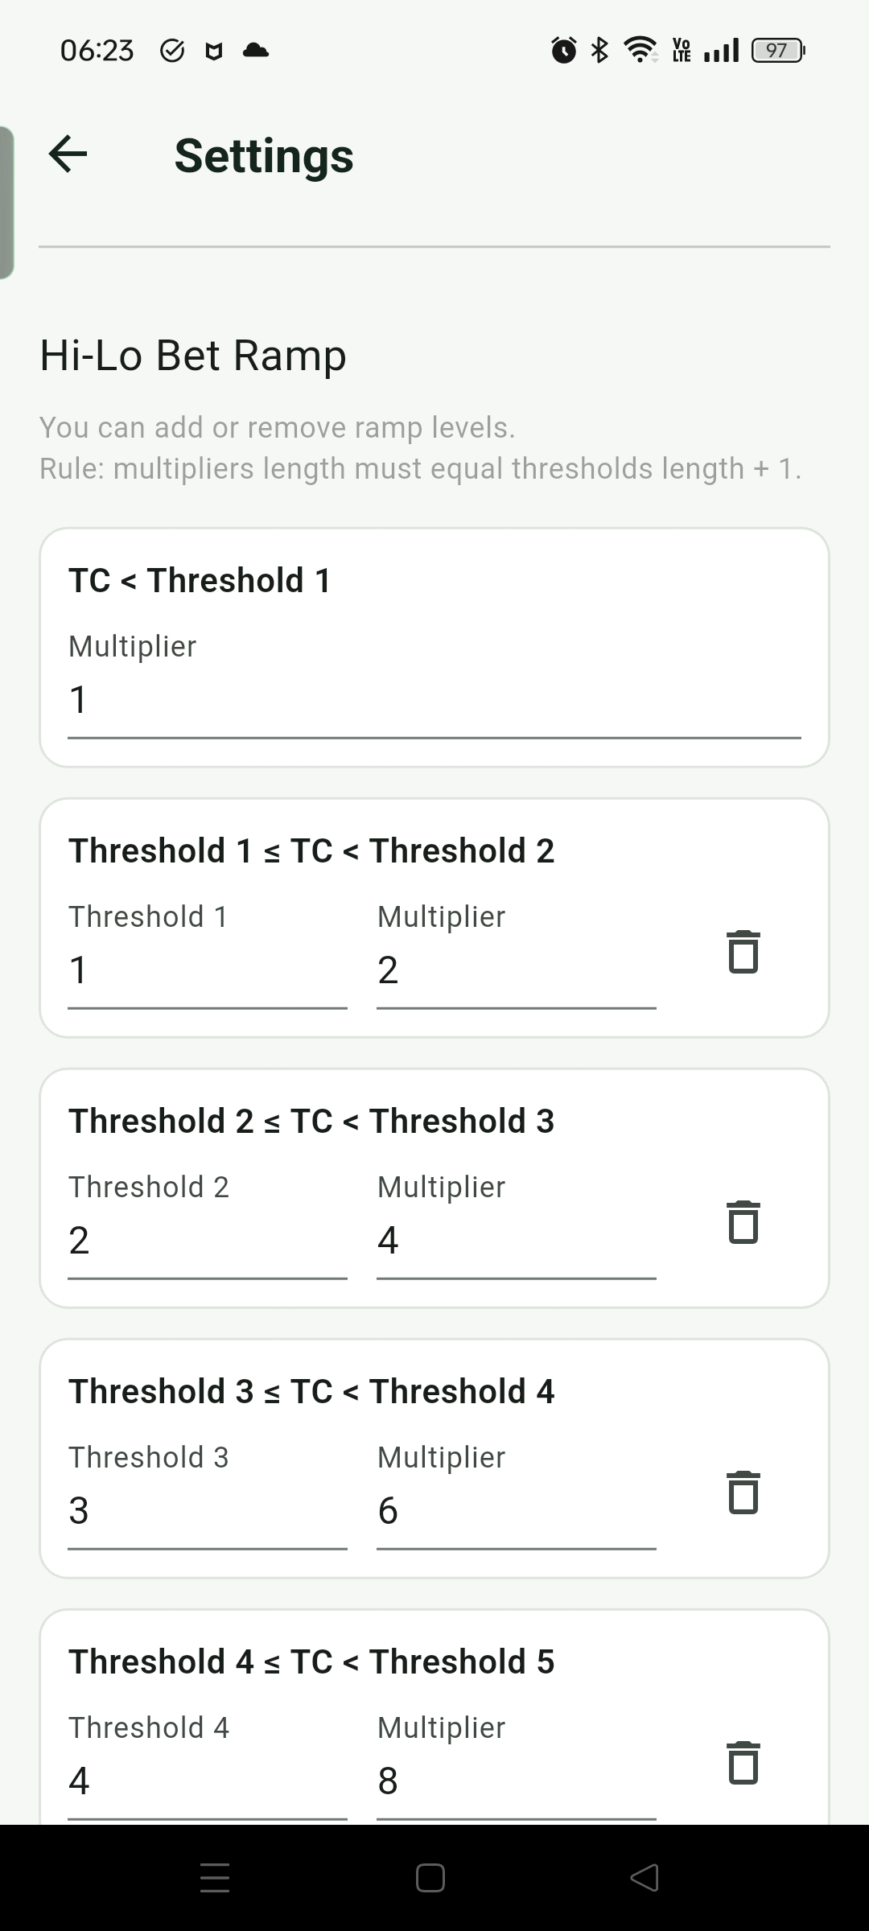Screen dimensions: 869x1931
Task: Edit the Threshold 1 value field
Action: point(208,955)
